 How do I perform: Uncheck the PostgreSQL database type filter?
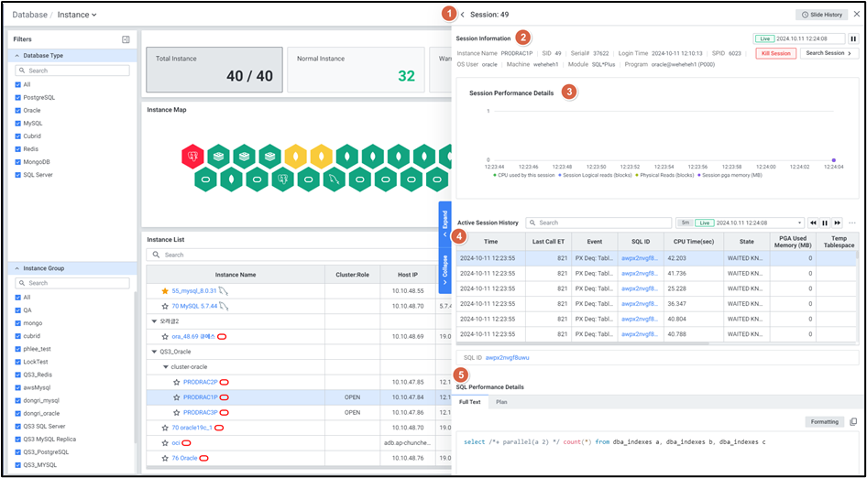click(19, 97)
